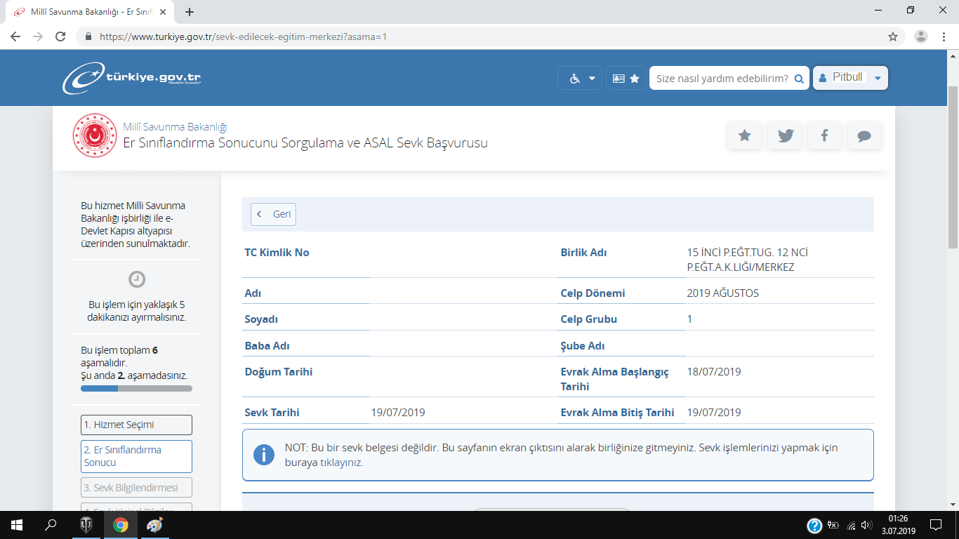Viewport: 959px width, 539px height.
Task: Click the Chrome taskbar icon
Action: point(120,525)
